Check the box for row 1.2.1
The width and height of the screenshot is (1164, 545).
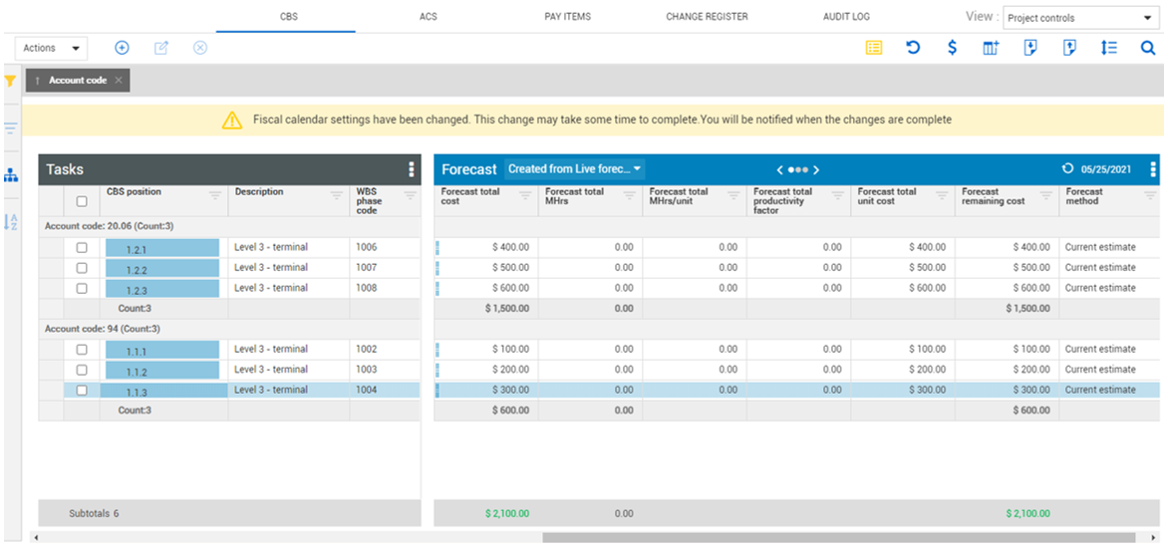tap(82, 247)
